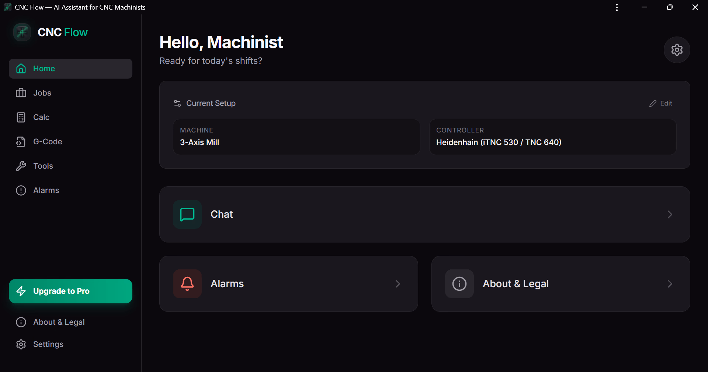Select the Machine 3-Axis Mill field

pyautogui.click(x=296, y=137)
